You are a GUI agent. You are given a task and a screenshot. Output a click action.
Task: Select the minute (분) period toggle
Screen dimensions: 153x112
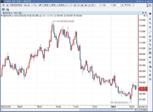86,5
